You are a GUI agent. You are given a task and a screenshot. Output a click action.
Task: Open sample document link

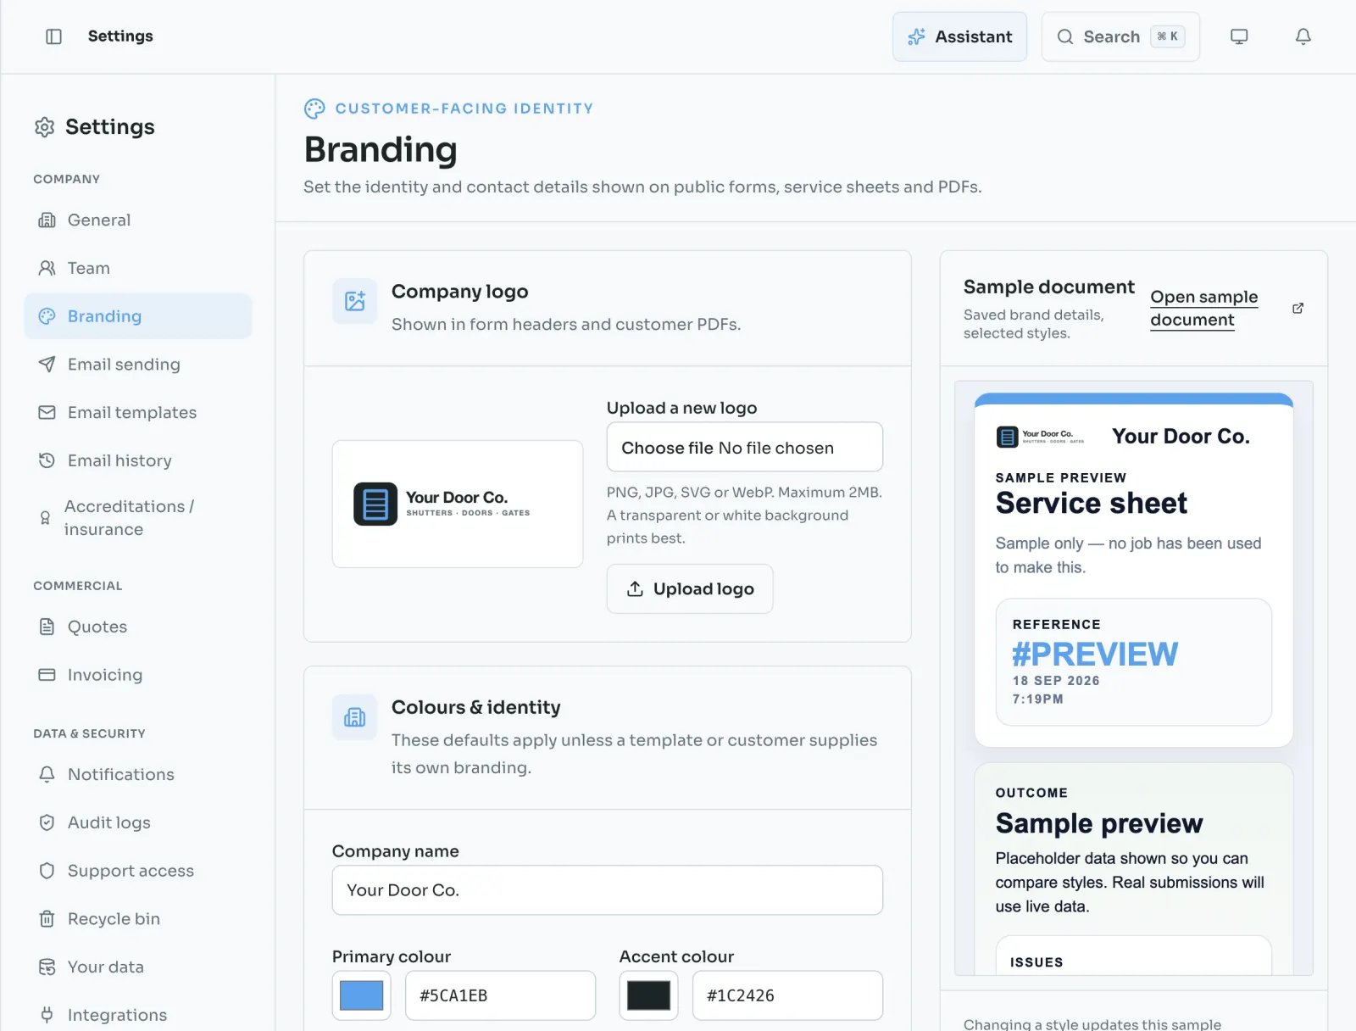click(x=1204, y=309)
